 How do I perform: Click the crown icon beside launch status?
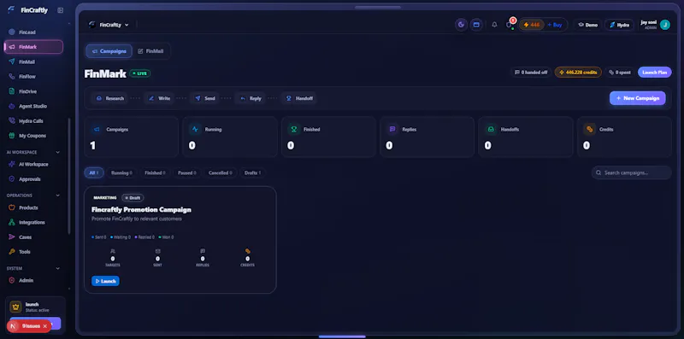(x=15, y=307)
